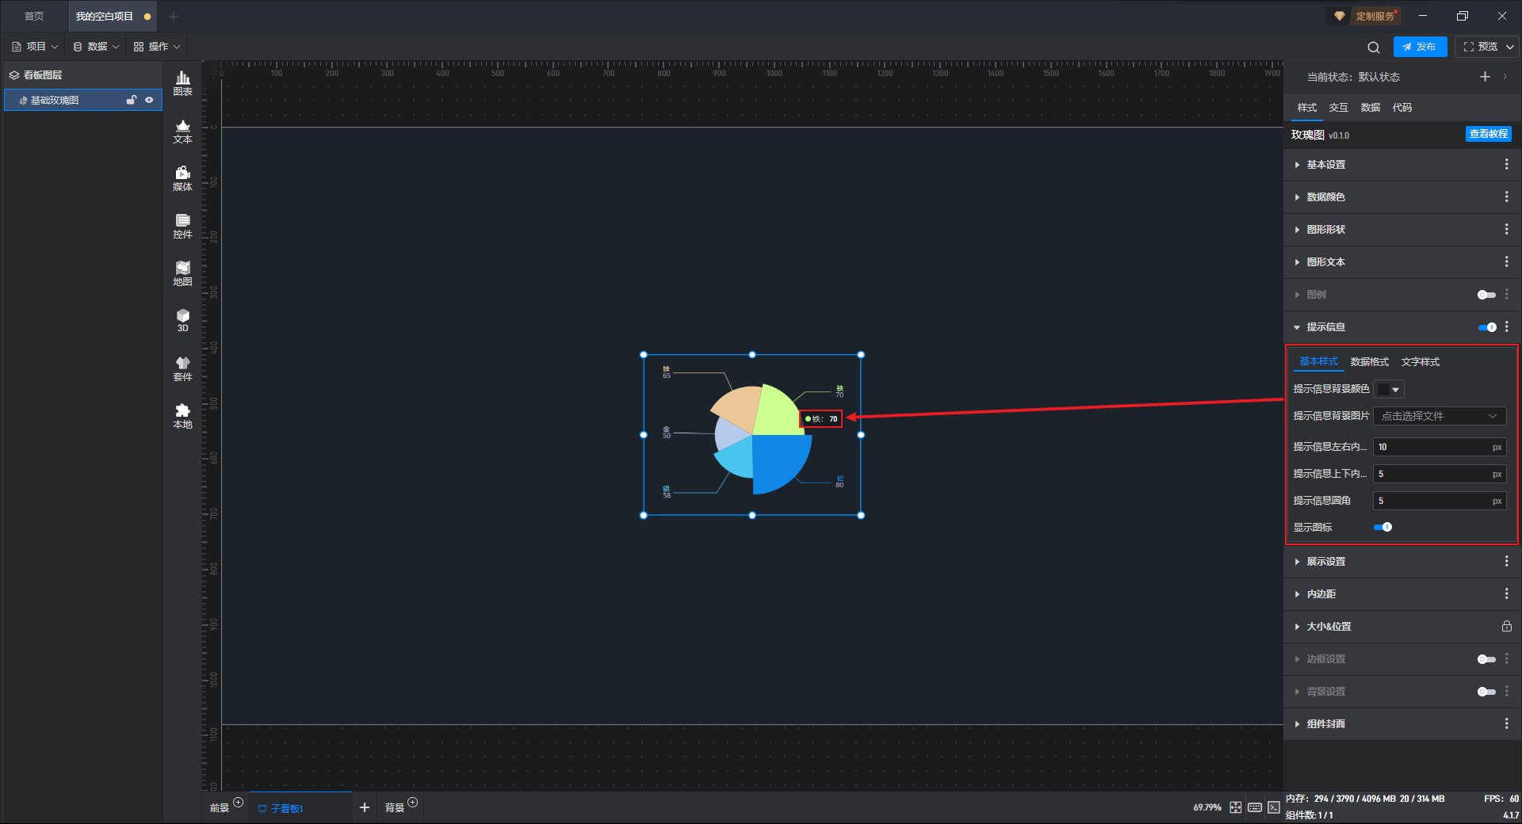Click the 提示信息上下内边距 input field
Viewport: 1522px width, 824px height.
tap(1440, 474)
